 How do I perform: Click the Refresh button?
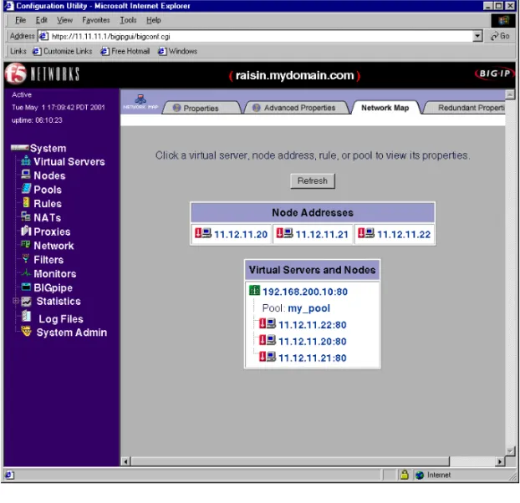(313, 181)
